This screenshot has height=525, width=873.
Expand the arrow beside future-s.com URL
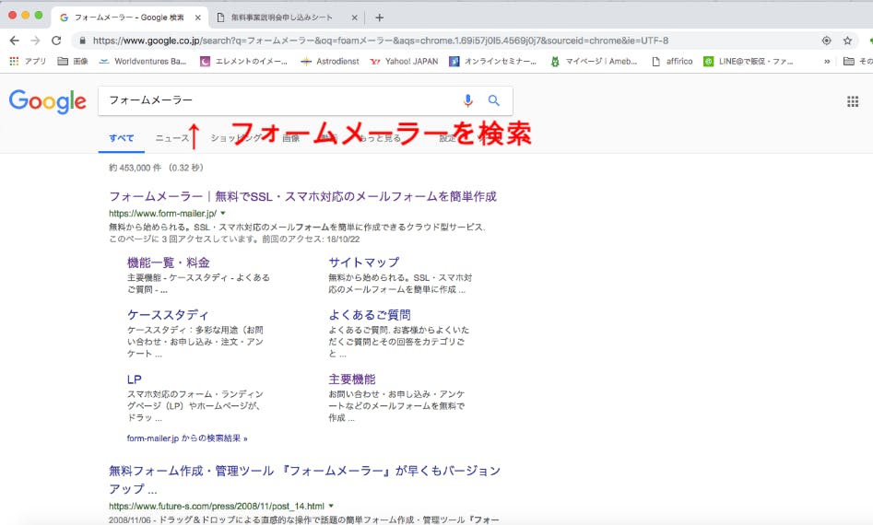coord(331,506)
